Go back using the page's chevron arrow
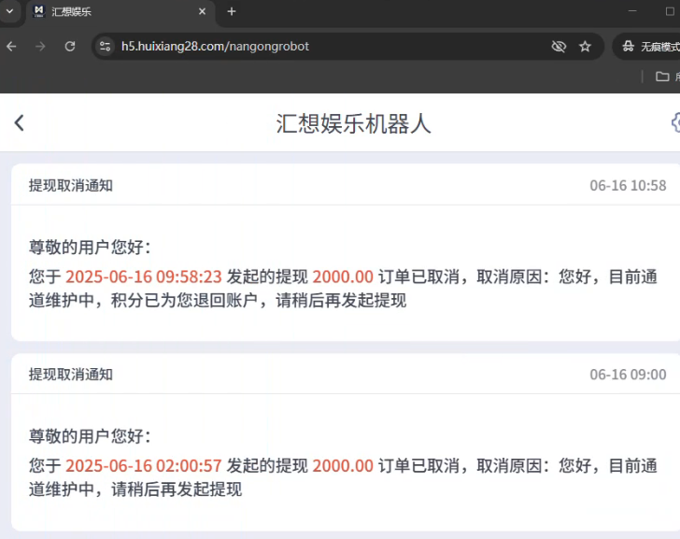The image size is (680, 539). [19, 122]
